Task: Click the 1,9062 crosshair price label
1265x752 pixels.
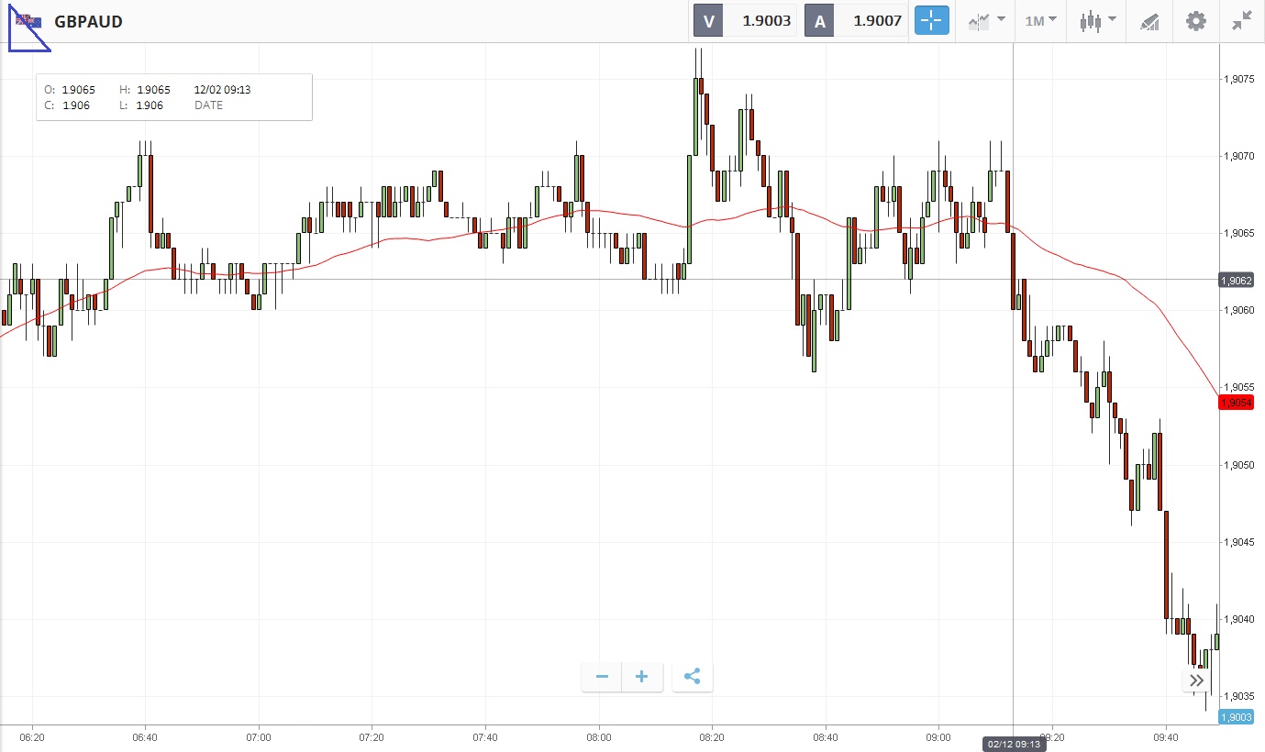Action: 1237,280
